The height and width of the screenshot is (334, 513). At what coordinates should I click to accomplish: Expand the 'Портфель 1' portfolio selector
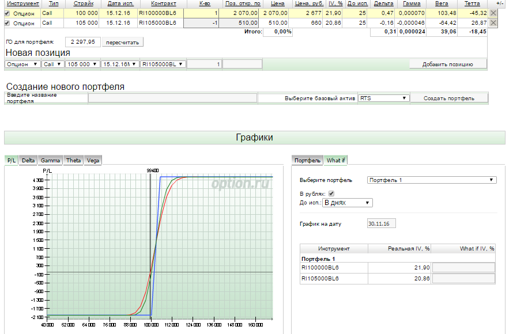[431, 180]
